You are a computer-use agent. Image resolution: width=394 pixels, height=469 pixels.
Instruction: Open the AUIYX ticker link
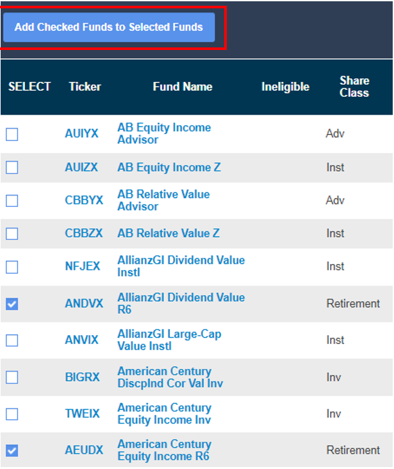(81, 133)
